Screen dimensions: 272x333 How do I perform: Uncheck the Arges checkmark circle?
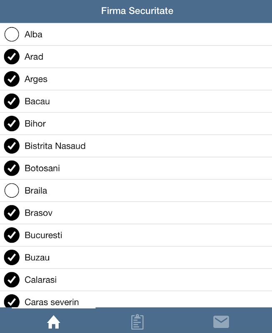(x=12, y=79)
